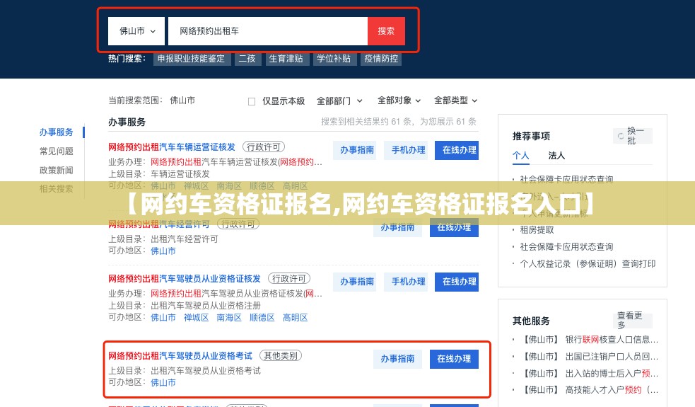
Task: Select 南海区 under 驾驶员从业资格证核发
Action: [228, 317]
